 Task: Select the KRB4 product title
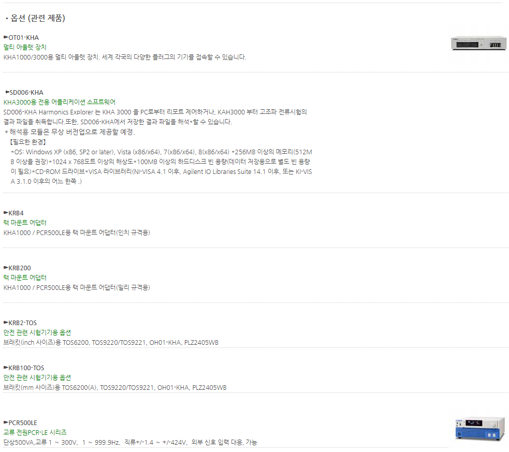[16, 213]
